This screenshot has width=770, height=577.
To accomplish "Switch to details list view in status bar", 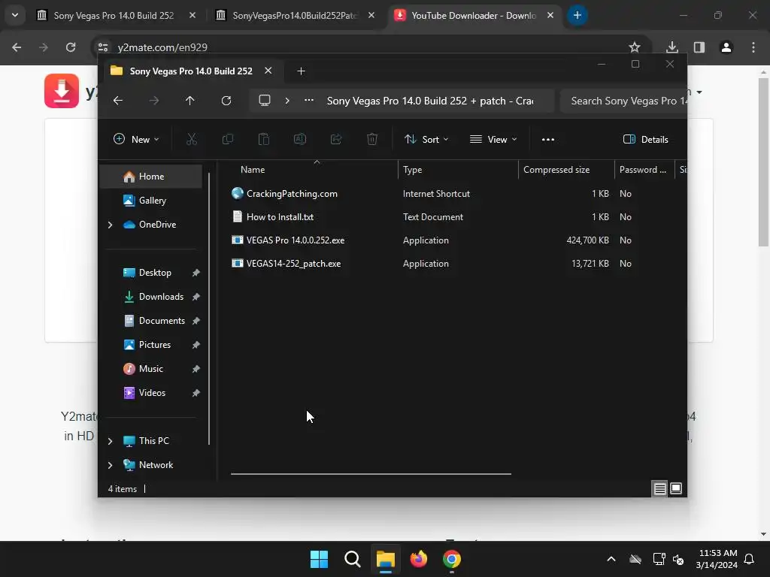I will (660, 488).
